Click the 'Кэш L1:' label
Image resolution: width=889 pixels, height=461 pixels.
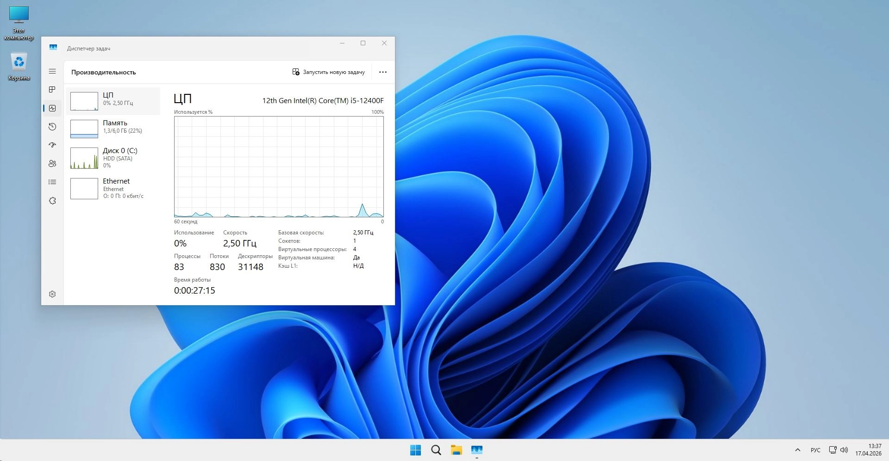coord(288,266)
